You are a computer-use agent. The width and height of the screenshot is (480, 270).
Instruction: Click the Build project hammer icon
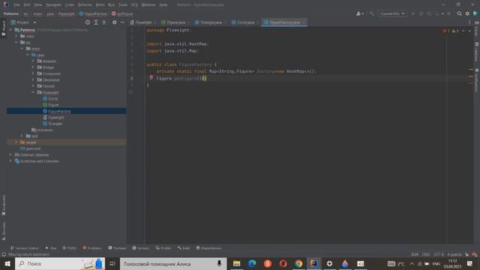click(x=372, y=13)
